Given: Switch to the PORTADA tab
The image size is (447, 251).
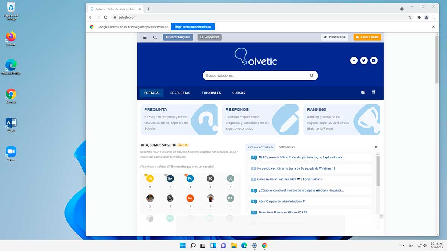Looking at the screenshot, I should (x=151, y=93).
